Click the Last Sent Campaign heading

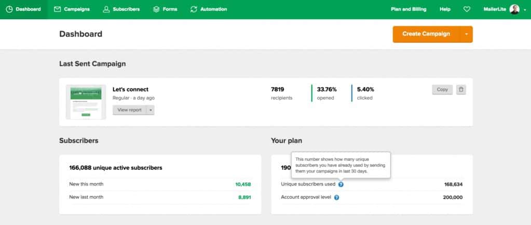[x=92, y=64]
